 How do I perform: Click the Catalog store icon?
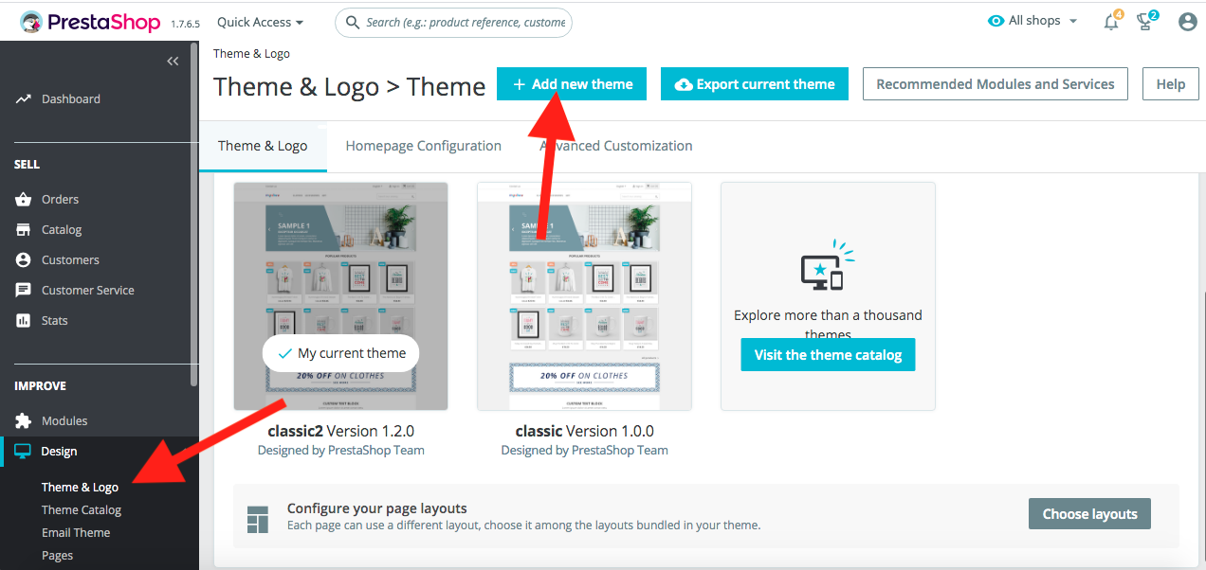(23, 229)
